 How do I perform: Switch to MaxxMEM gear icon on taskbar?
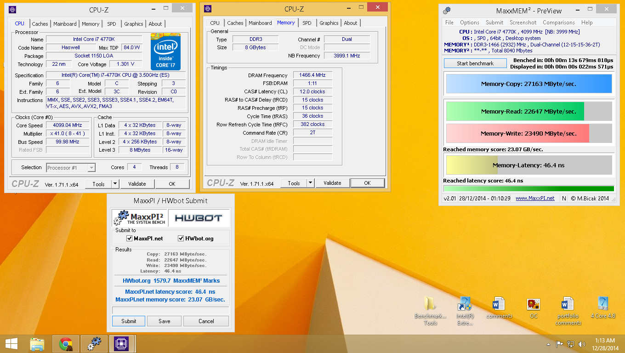94,344
